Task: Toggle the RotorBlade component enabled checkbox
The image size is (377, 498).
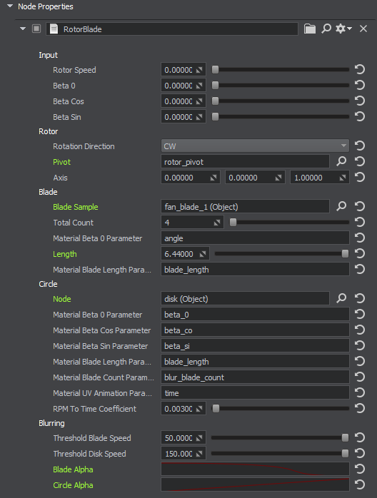Action: pos(36,29)
